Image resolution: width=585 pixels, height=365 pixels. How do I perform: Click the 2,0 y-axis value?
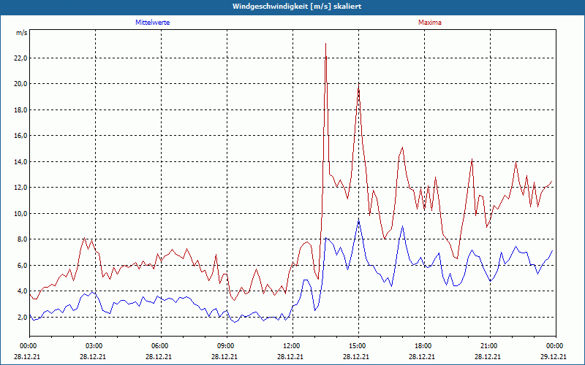click(x=23, y=317)
